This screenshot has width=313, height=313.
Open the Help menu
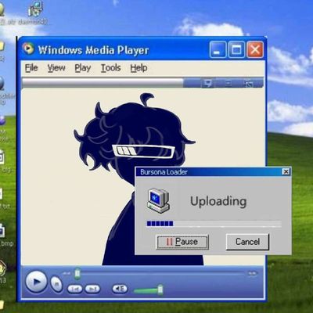point(139,68)
